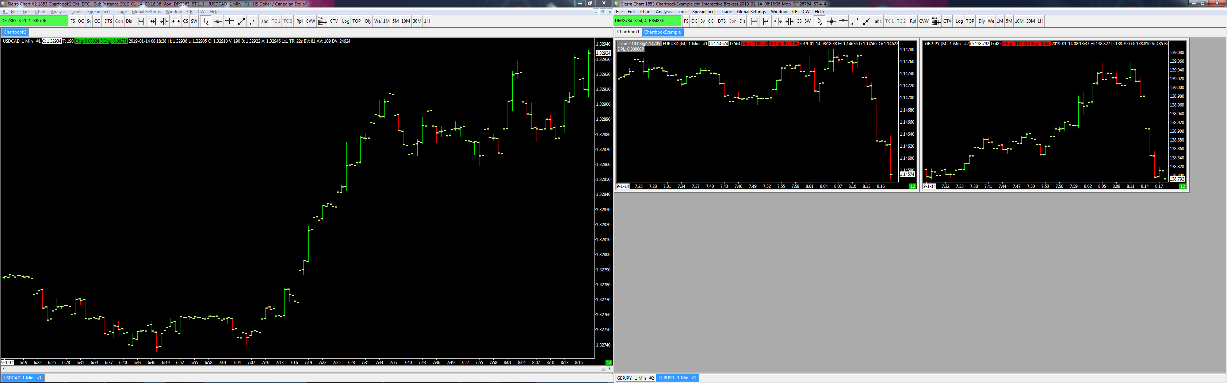Choose the ray tool in right window toolbar
Screen dimensions: 1227x383
tap(867, 21)
